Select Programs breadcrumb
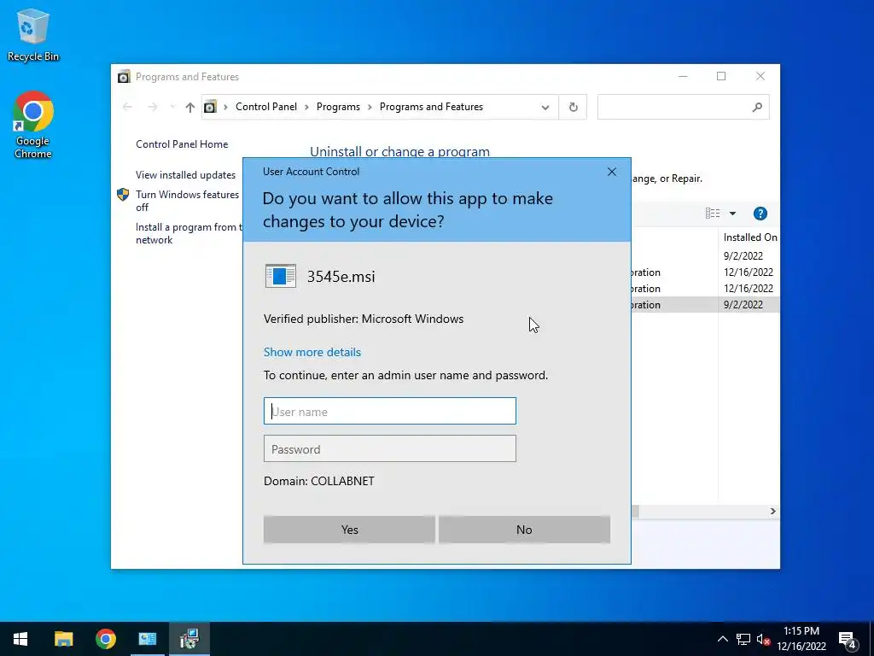The width and height of the screenshot is (874, 656). click(x=338, y=107)
